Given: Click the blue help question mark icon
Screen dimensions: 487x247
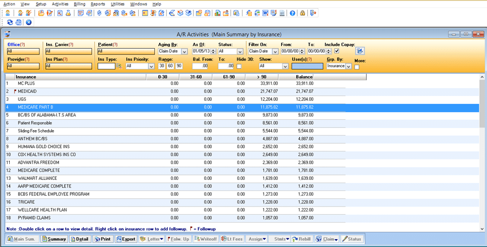Looking at the screenshot, I should tap(292, 13).
